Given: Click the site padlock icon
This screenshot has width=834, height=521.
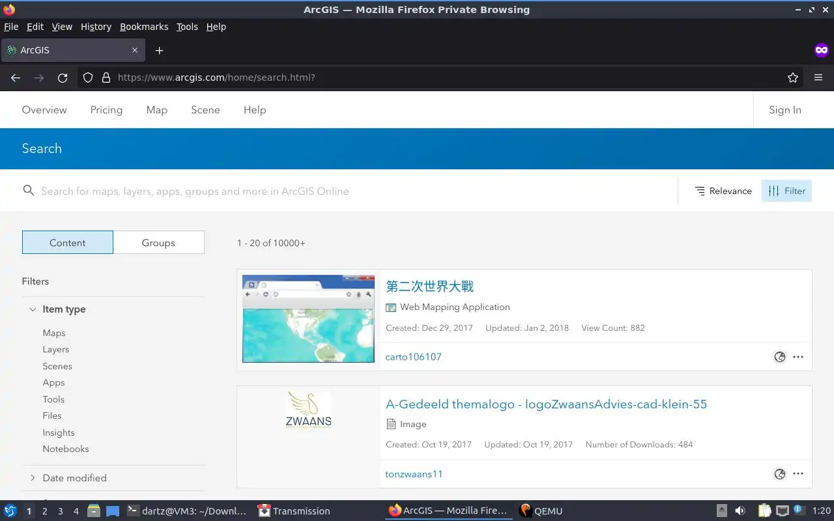Looking at the screenshot, I should [x=106, y=77].
